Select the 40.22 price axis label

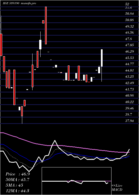click(x=130, y=102)
